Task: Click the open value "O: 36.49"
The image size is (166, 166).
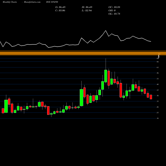Action: tap(60, 7)
